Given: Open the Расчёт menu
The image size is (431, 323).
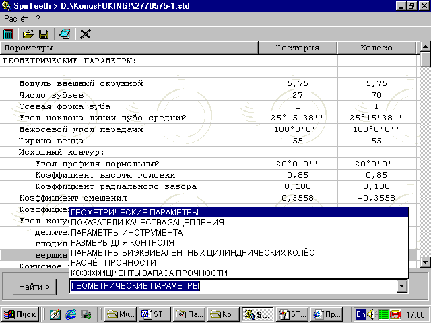Looking at the screenshot, I should point(15,18).
